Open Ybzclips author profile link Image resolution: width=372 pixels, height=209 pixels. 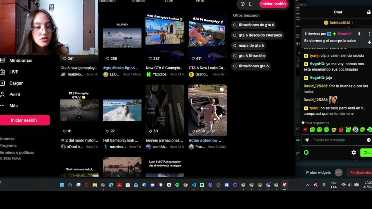click(160, 74)
